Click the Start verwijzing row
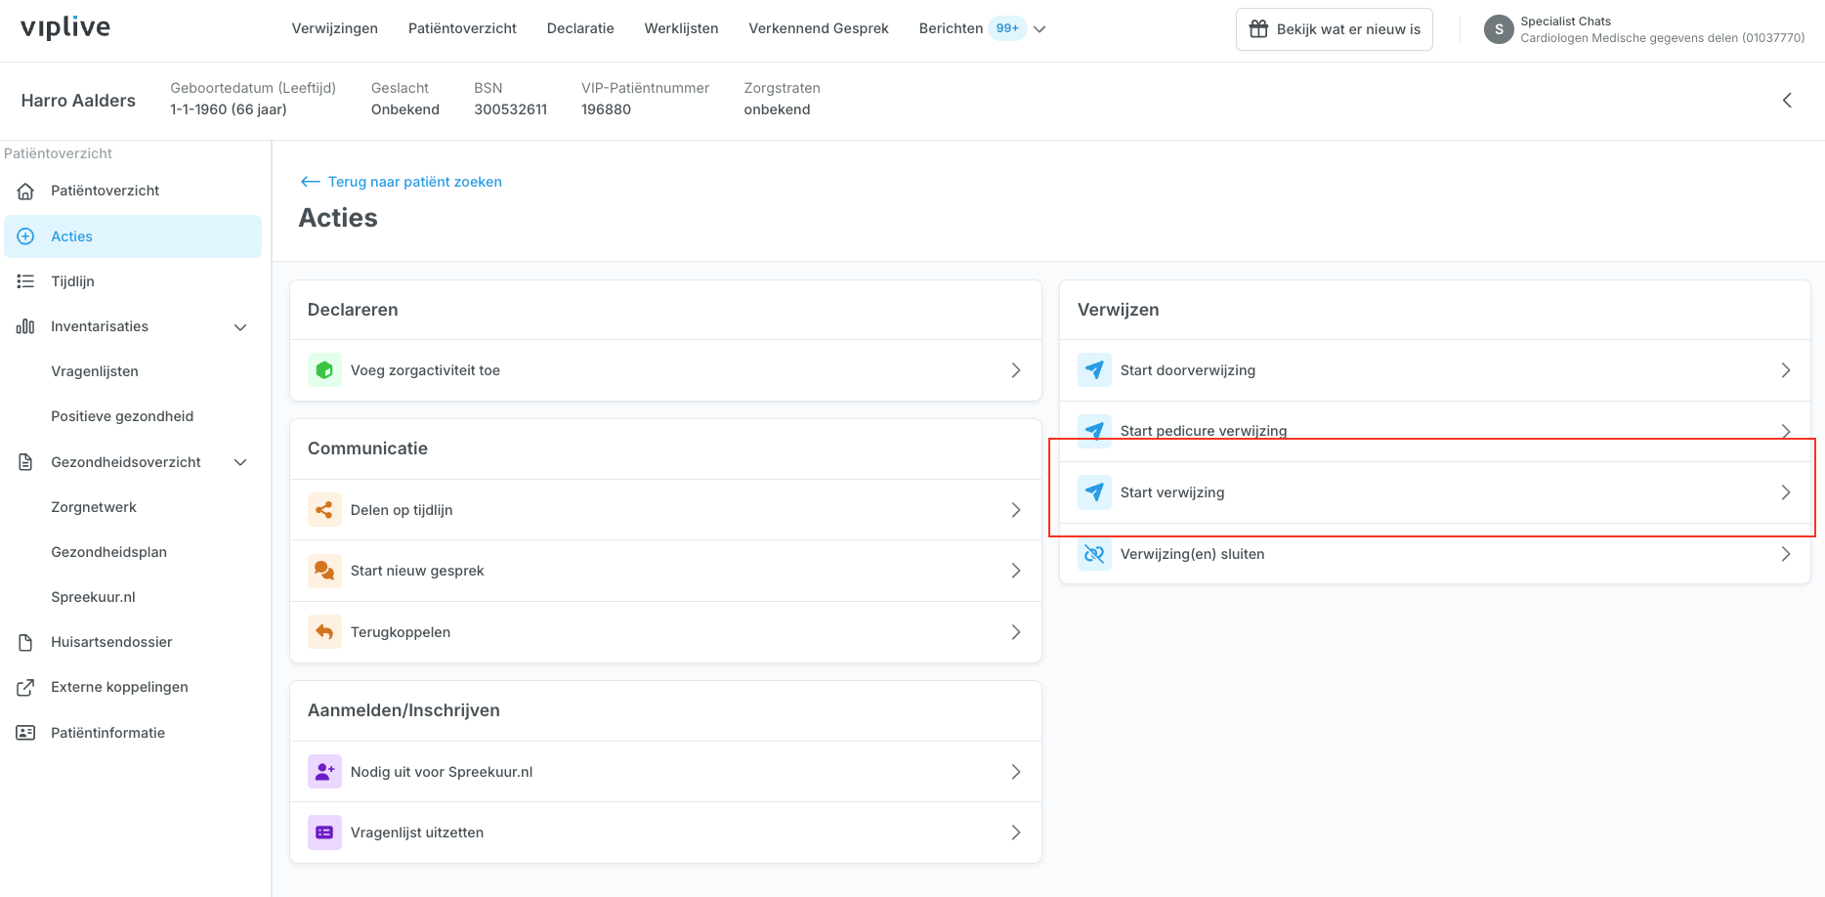 tap(1434, 492)
